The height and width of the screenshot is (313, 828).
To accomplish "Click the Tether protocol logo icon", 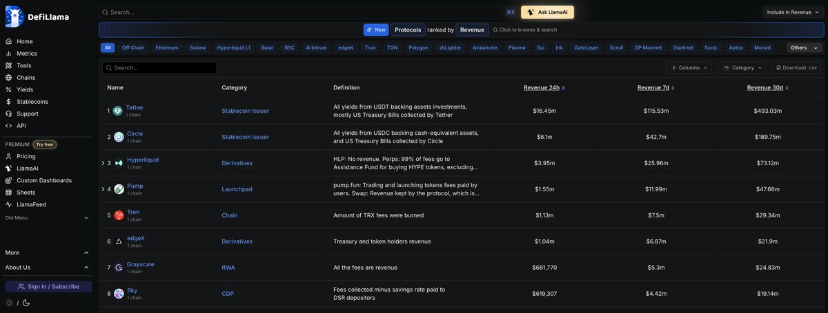I will (118, 111).
